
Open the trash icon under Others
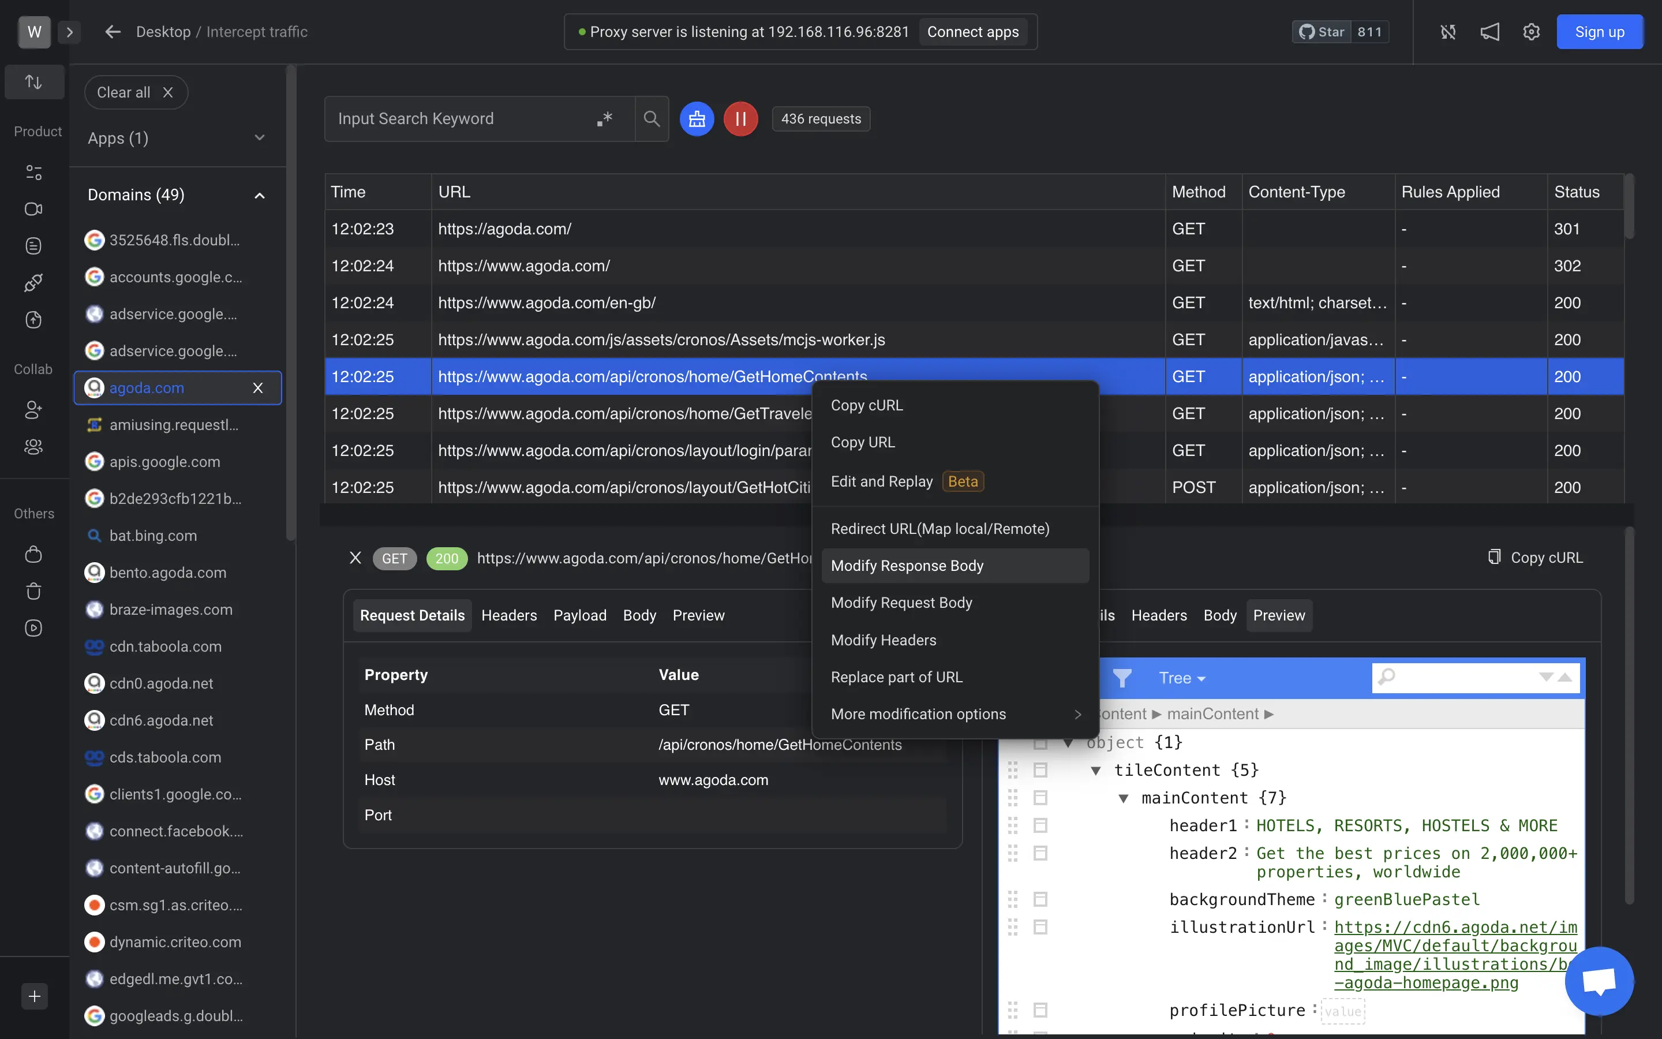coord(33,591)
